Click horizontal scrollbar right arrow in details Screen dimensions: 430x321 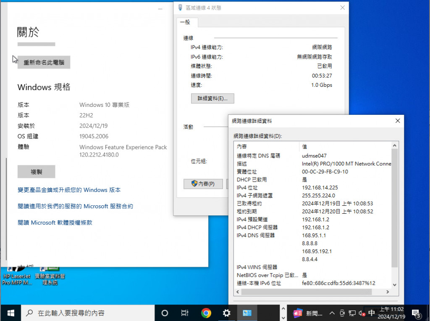(x=388, y=292)
